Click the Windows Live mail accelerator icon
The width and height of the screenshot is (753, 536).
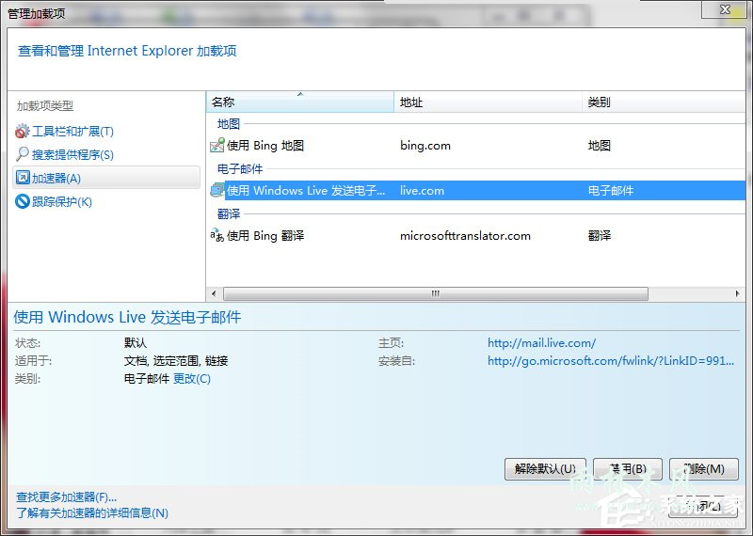tap(217, 191)
